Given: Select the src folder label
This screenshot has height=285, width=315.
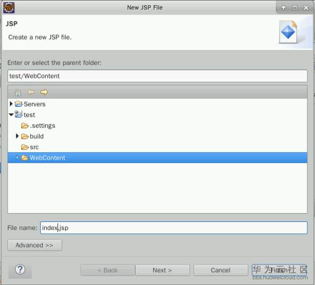Looking at the screenshot, I should (34, 147).
